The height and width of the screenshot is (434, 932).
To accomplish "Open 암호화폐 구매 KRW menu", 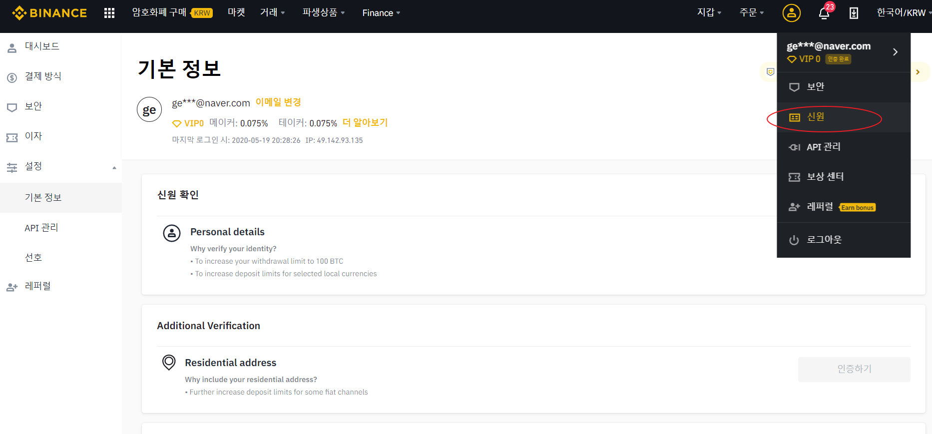I will [172, 12].
